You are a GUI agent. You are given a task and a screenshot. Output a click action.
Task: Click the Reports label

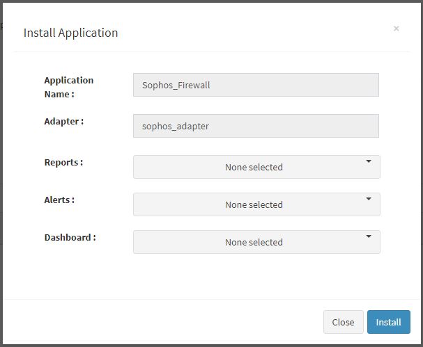63,162
